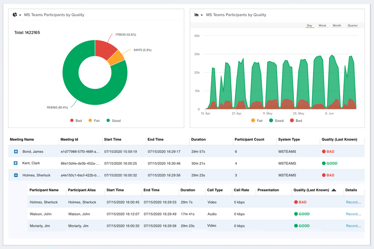Click the 1158160 (81.4%) donut label

click(57, 107)
